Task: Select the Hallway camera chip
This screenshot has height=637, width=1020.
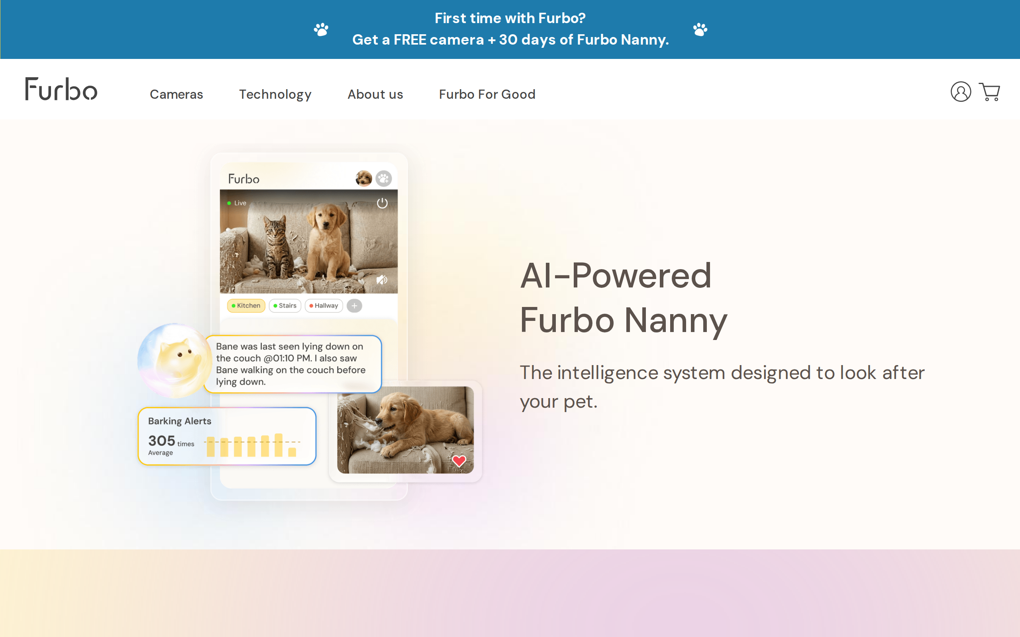Action: tap(324, 306)
